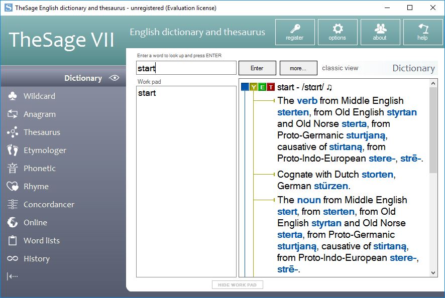
Task: Click the more... button
Action: pos(298,68)
